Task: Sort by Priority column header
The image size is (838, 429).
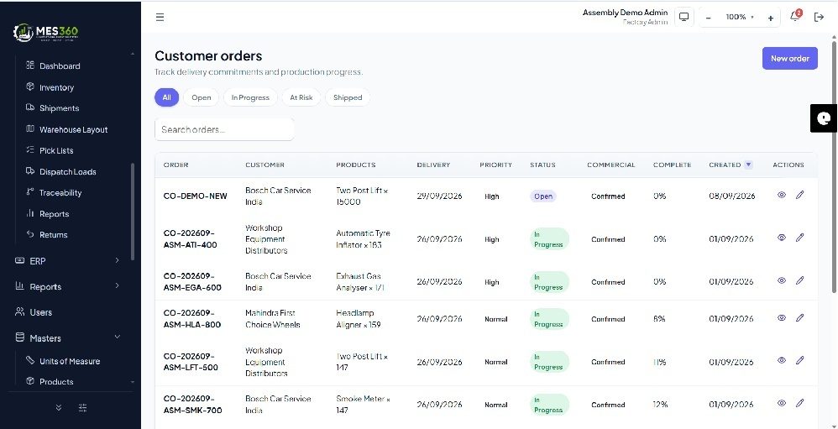Action: [x=495, y=165]
